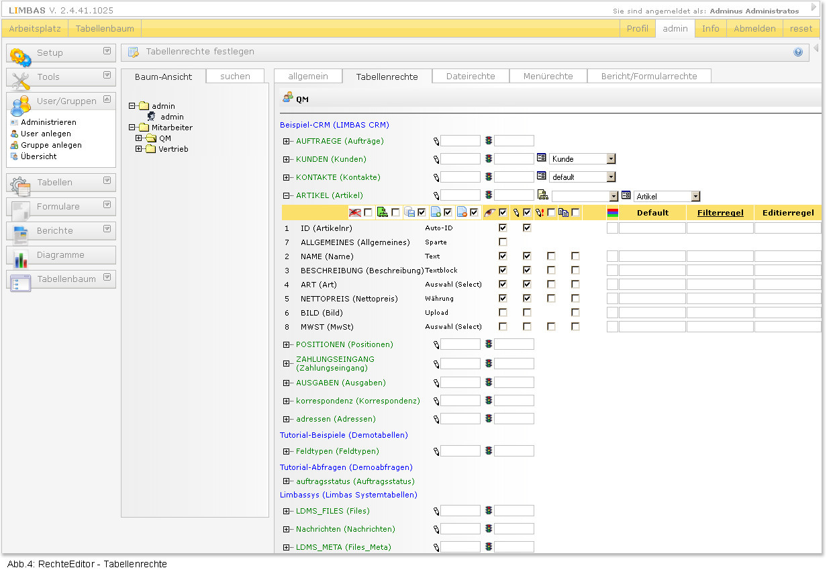Toggle edit checkbox for NETTOPREIS field
Screen dimensions: 835x574
(x=527, y=299)
